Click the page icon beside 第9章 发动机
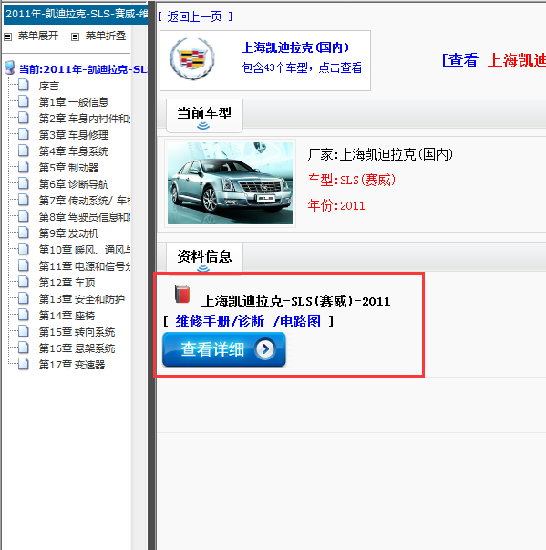Viewport: 546px width, 550px height. pos(24,233)
